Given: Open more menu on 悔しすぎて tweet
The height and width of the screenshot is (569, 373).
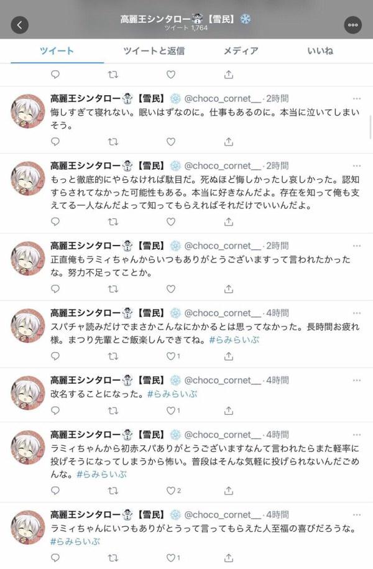Looking at the screenshot, I should (x=357, y=99).
